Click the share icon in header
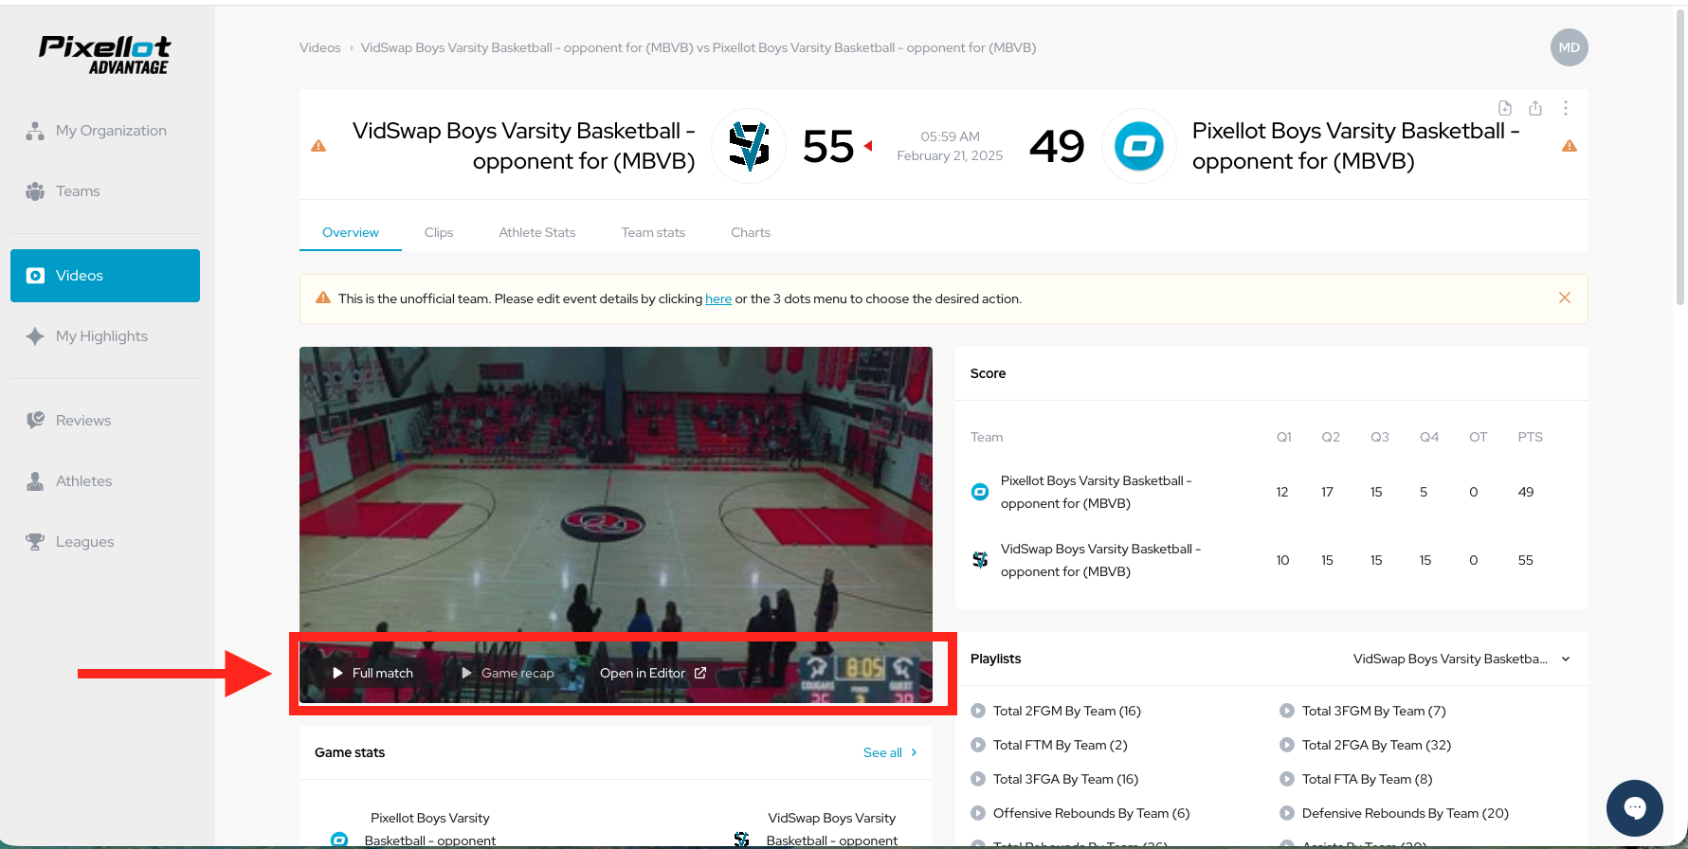 coord(1534,108)
